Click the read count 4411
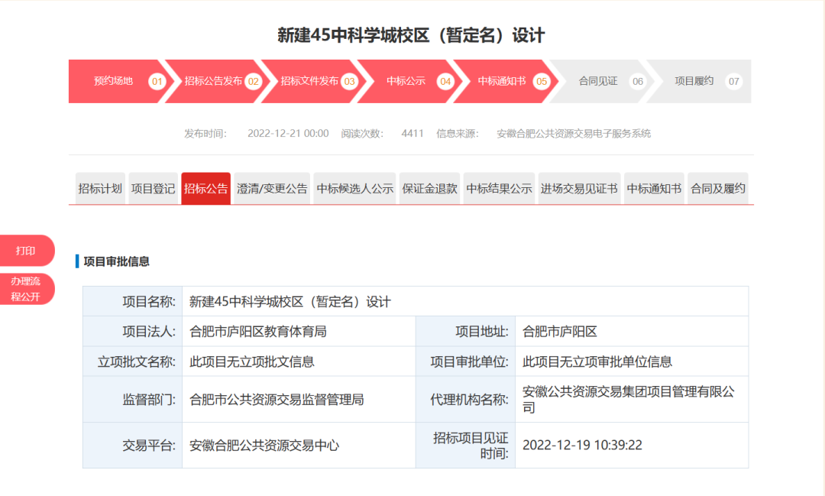 click(412, 134)
